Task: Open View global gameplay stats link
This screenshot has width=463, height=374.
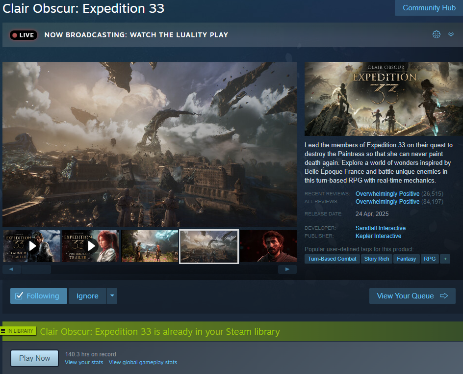Action: [x=143, y=362]
